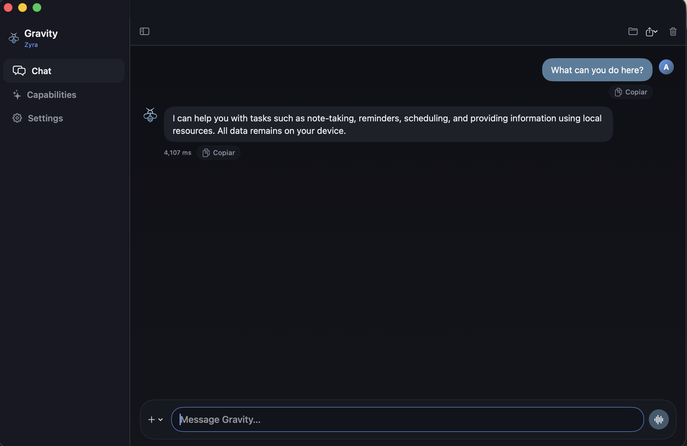Toggle the sidebar panel icon
The height and width of the screenshot is (446, 687).
[144, 31]
